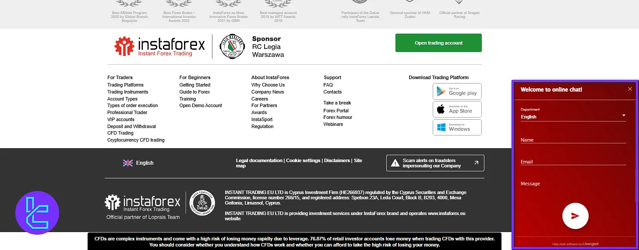This screenshot has height=250, width=639.
Task: Click Download Trading Platform heading
Action: coord(438,77)
